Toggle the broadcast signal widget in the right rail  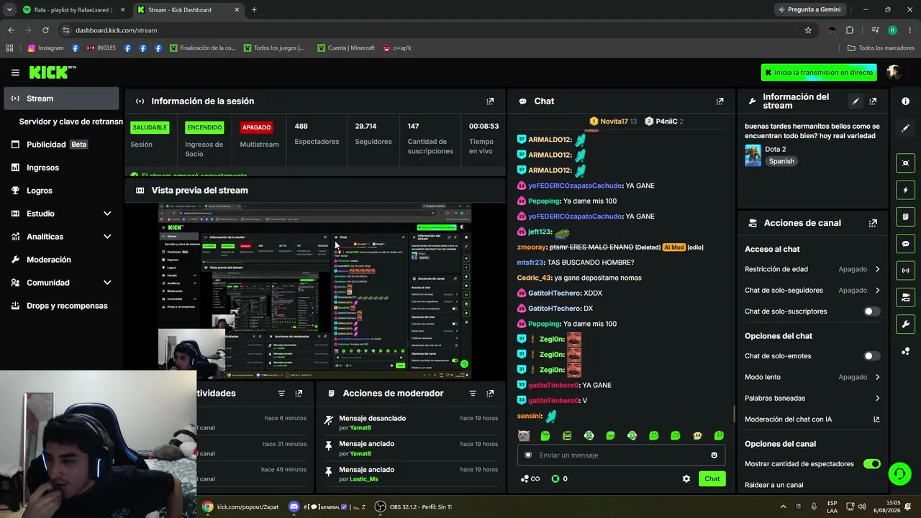(905, 271)
